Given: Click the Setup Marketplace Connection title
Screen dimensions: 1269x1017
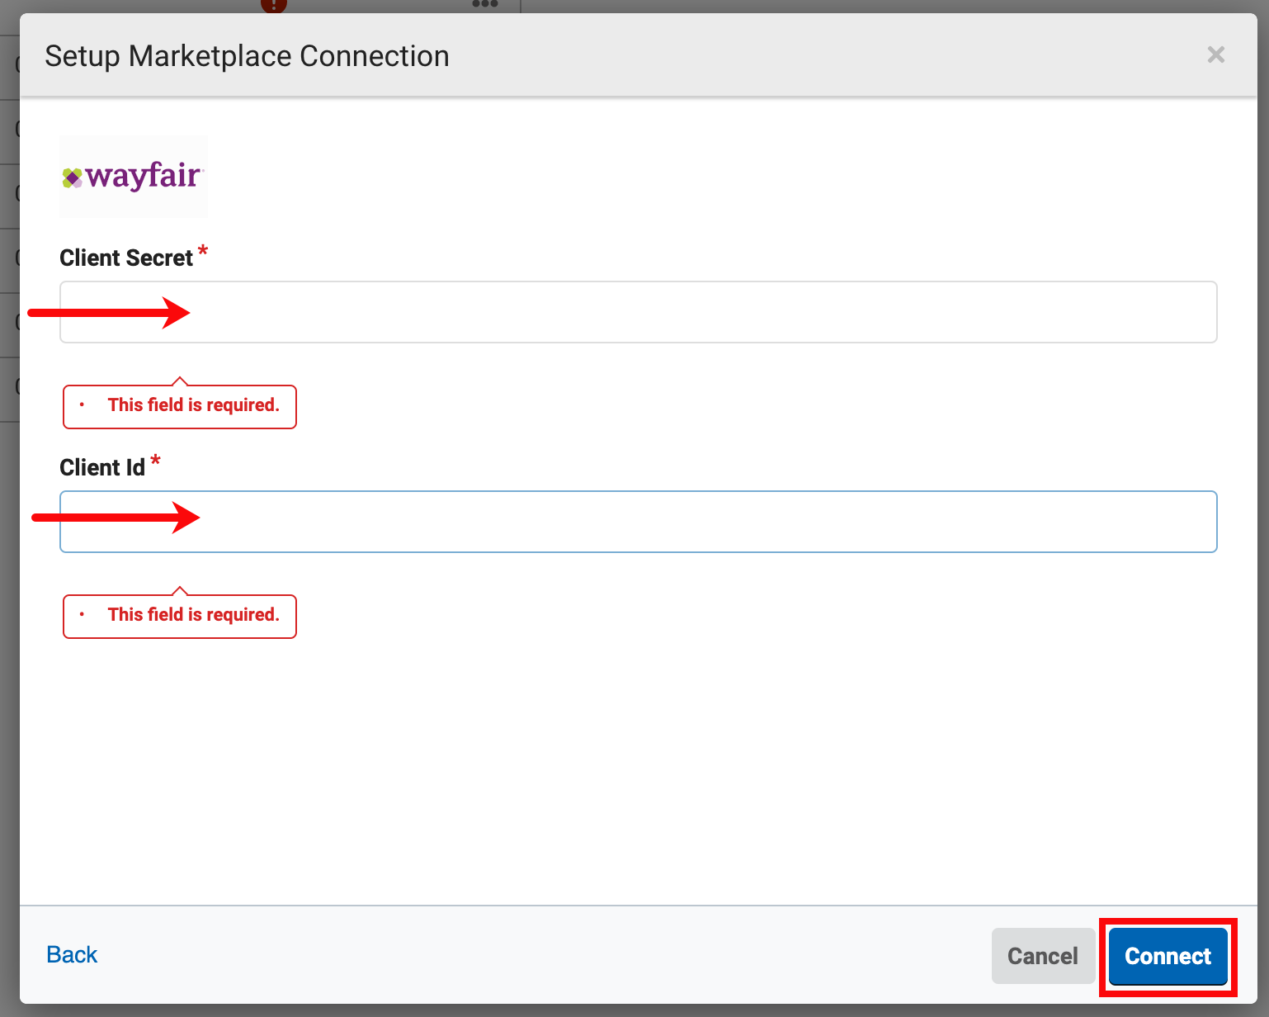Looking at the screenshot, I should (247, 56).
